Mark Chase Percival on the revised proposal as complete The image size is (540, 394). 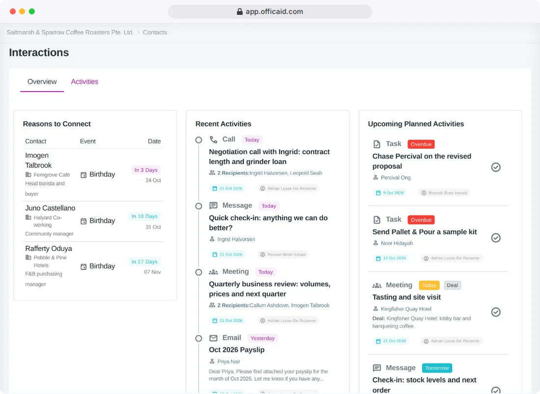[496, 167]
